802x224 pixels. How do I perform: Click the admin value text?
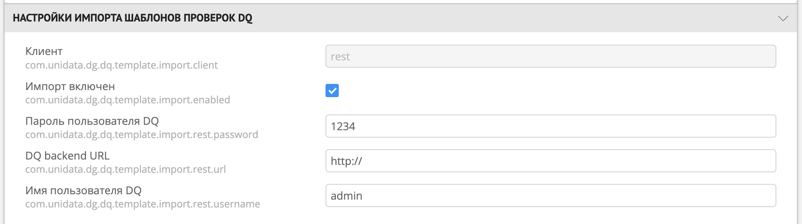click(346, 196)
